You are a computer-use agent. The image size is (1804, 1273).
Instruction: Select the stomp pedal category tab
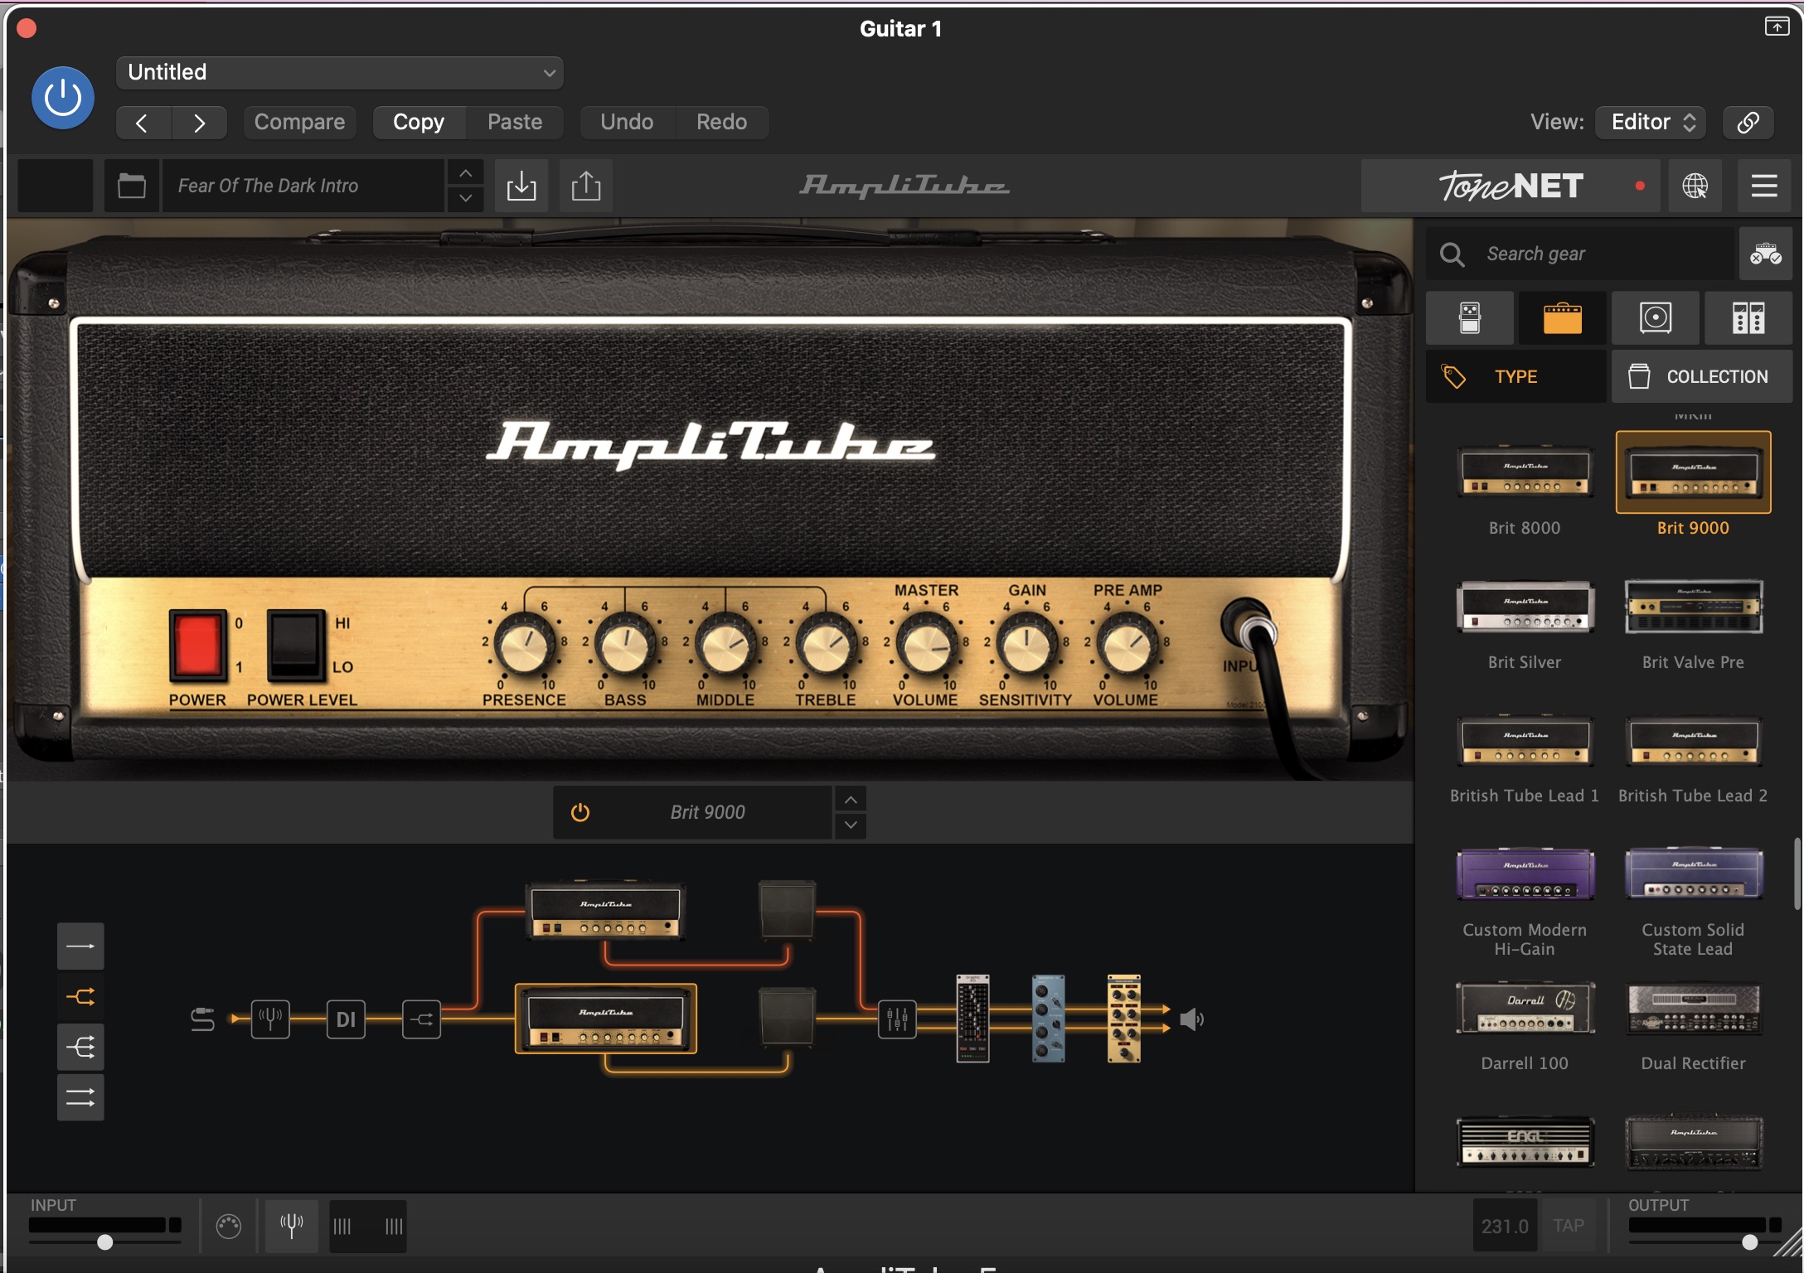pos(1470,318)
